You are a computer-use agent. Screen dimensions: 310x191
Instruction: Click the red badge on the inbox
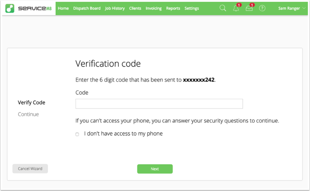(252, 5)
